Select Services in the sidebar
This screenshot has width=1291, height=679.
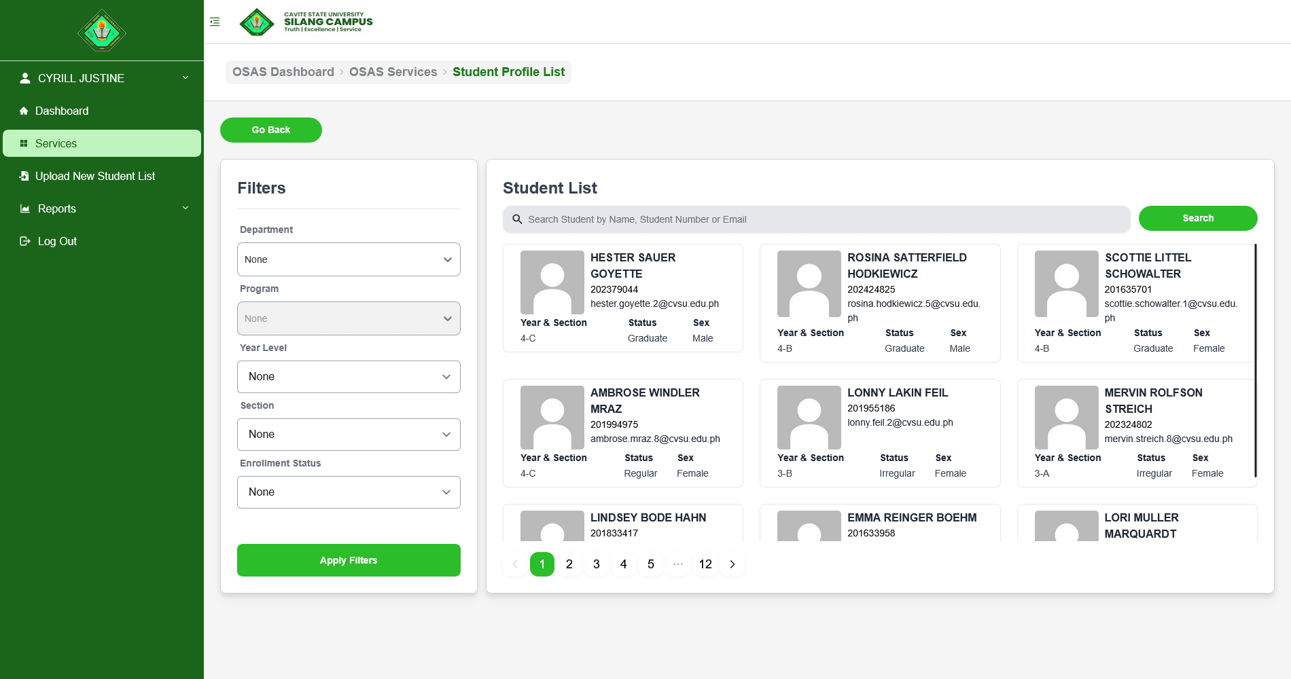click(x=102, y=143)
